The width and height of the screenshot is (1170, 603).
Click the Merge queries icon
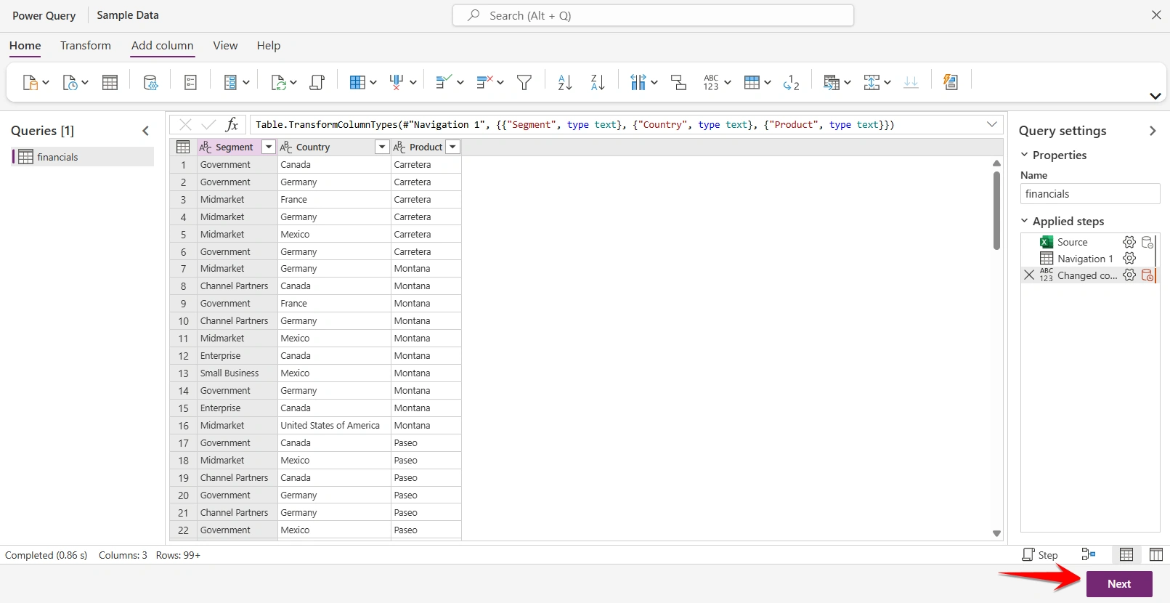click(832, 82)
